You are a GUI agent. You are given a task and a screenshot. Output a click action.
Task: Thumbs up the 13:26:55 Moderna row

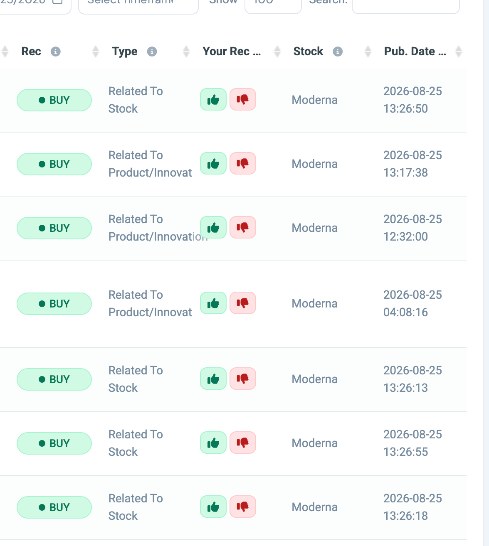tap(213, 443)
